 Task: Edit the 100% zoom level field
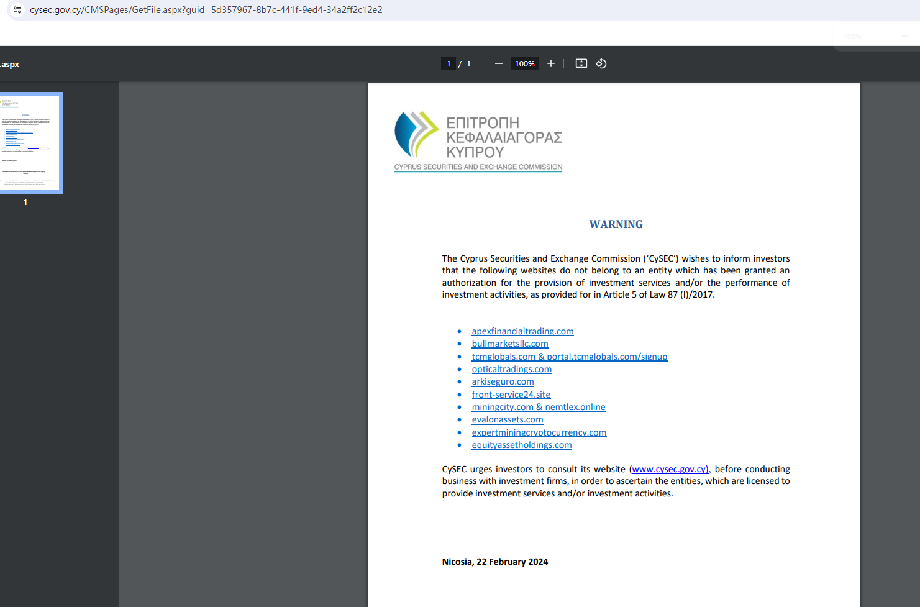[525, 63]
